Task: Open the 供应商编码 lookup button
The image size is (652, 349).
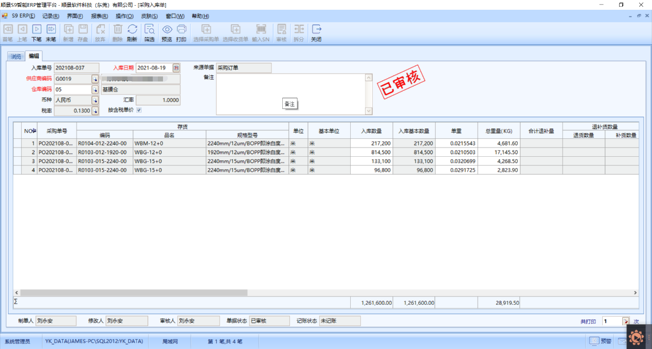Action: pos(95,79)
